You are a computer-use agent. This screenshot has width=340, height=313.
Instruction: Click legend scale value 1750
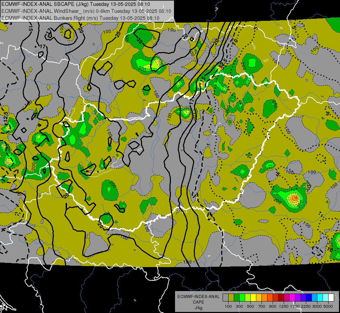(295, 306)
